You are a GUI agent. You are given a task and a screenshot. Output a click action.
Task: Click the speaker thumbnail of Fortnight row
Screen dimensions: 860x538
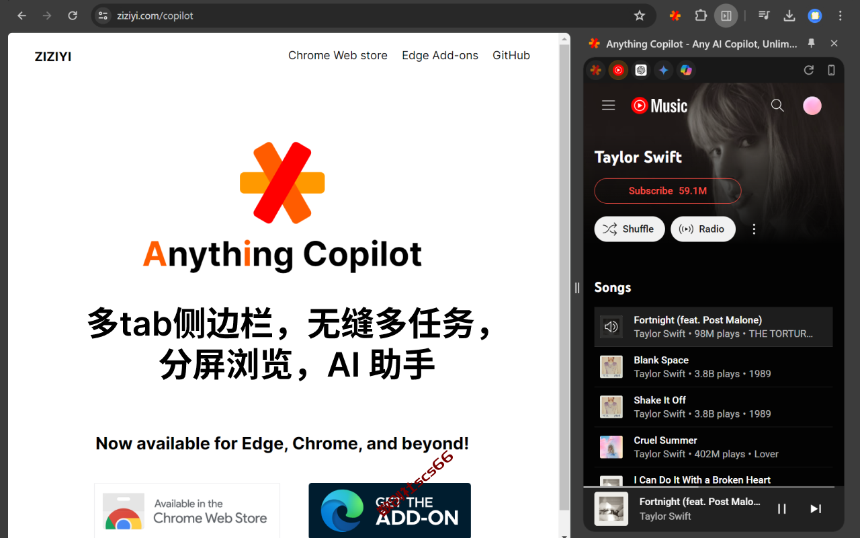click(611, 327)
